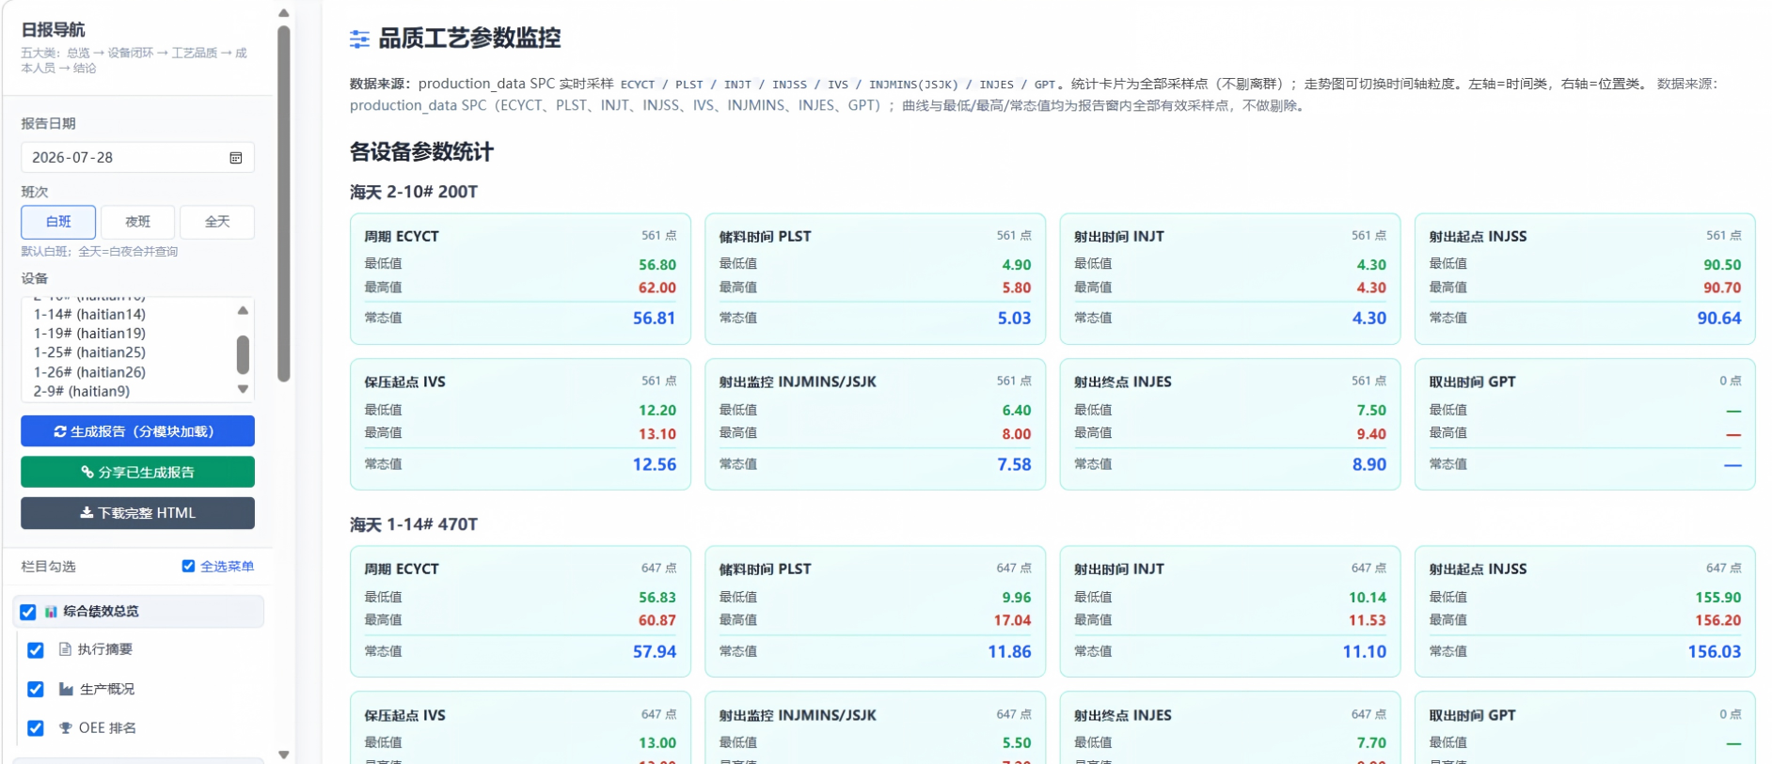Click the device list scrollbar thumb
The width and height of the screenshot is (1772, 764).
point(243,355)
